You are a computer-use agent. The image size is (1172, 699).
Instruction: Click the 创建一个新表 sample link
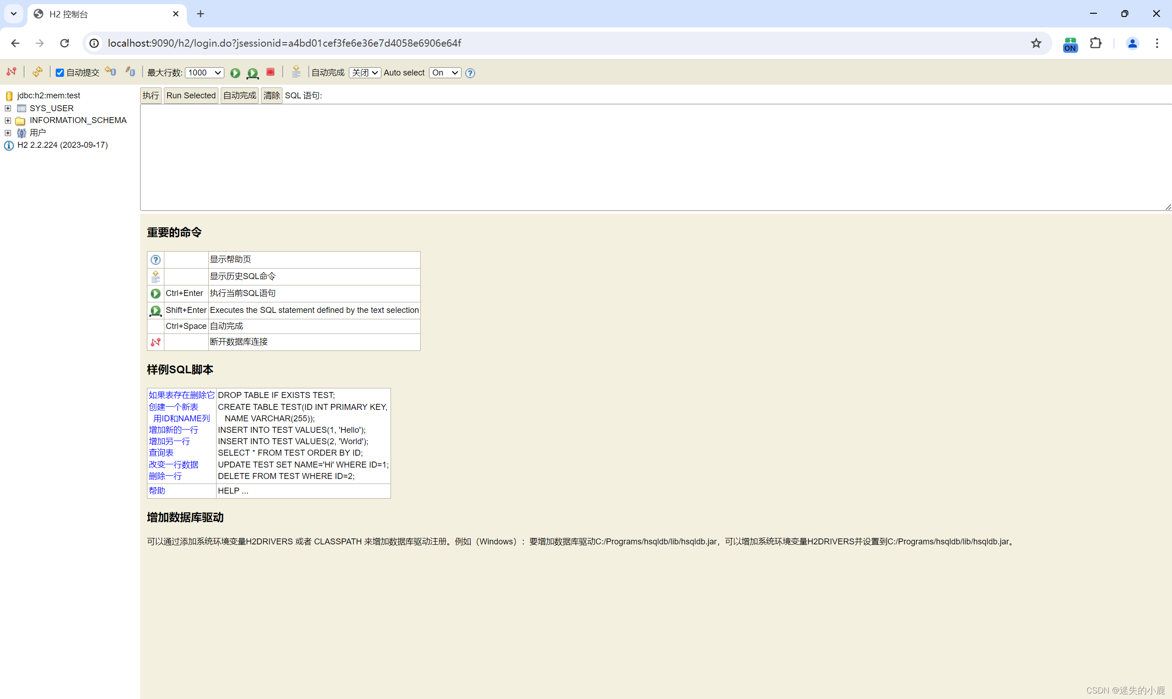pos(174,407)
